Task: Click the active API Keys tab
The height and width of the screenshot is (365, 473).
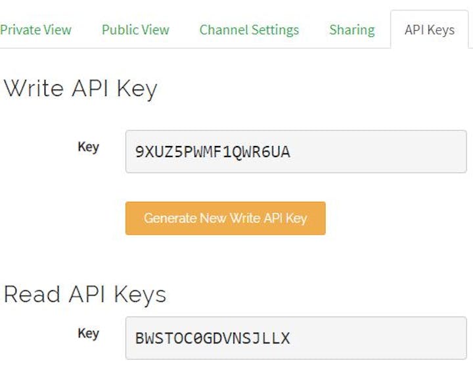Action: tap(430, 30)
